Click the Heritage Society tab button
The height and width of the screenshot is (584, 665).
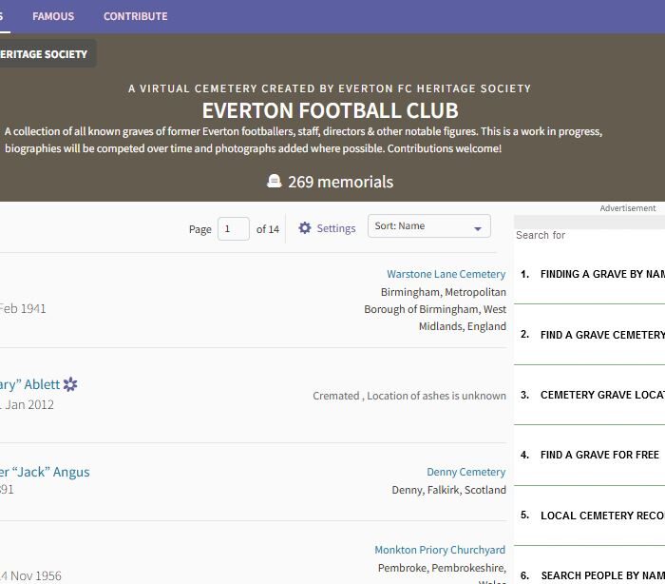(x=44, y=54)
